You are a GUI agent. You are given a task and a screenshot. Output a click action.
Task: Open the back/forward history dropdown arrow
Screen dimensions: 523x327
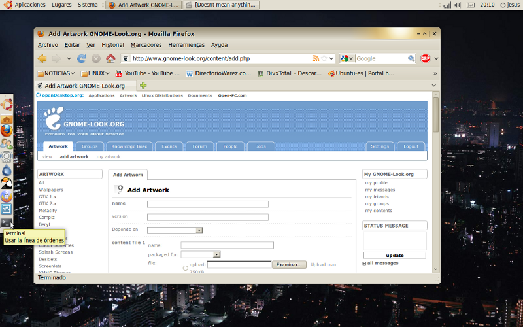pyautogui.click(x=69, y=58)
